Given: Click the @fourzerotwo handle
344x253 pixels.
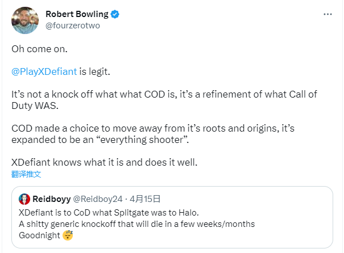Looking at the screenshot, I should (x=73, y=26).
